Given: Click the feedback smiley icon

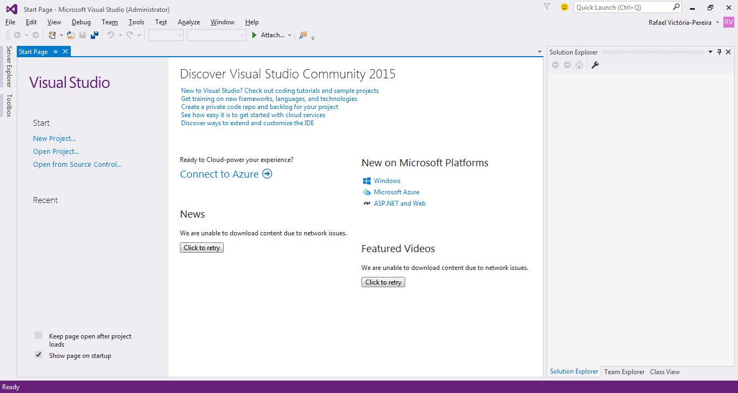Looking at the screenshot, I should coord(565,7).
